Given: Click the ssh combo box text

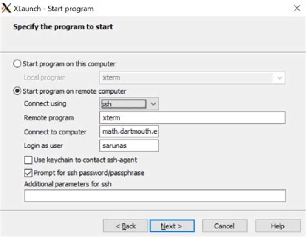Looking at the screenshot, I should click(123, 104).
